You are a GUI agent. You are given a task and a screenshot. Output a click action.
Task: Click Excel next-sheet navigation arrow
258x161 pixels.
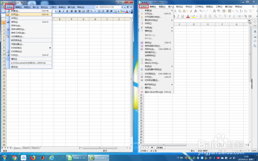click(x=8, y=148)
